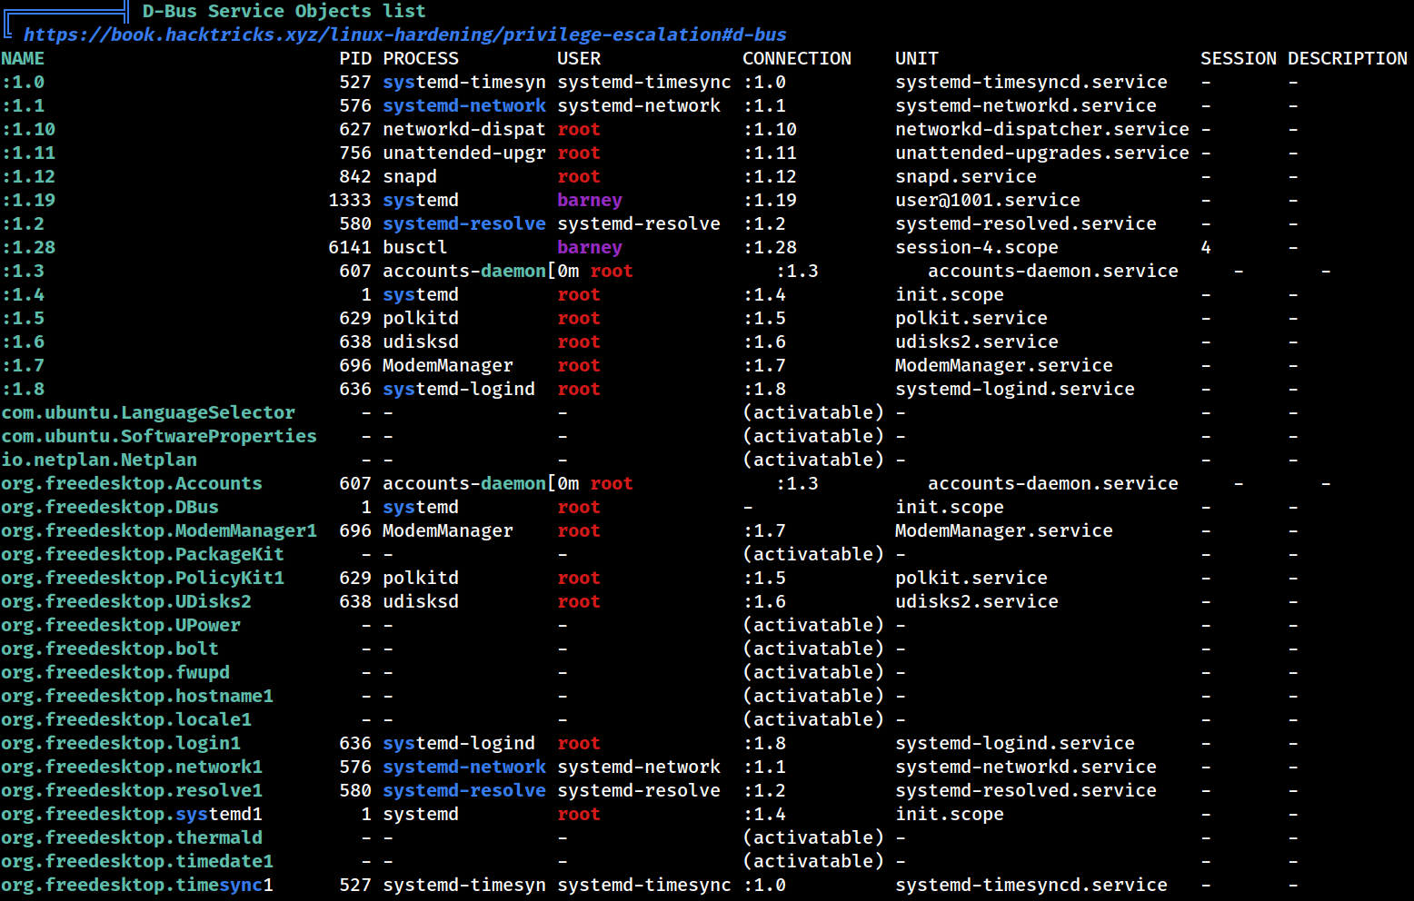Click org.freedesktop.timedate1 service name
This screenshot has height=901, width=1414.
[137, 861]
